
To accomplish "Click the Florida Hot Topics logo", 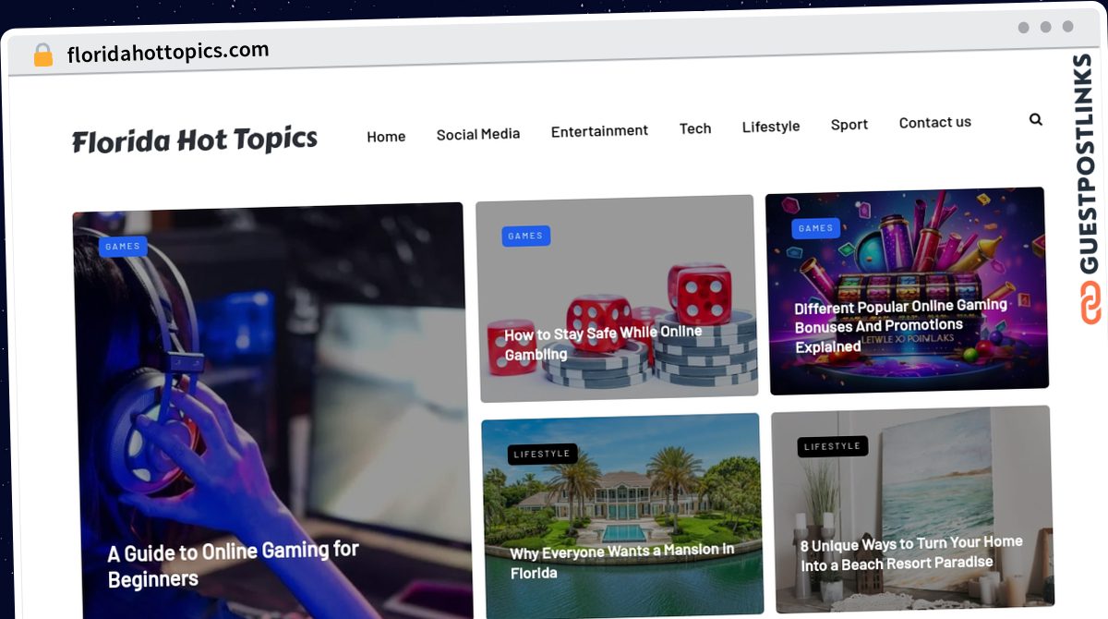I will coord(195,140).
